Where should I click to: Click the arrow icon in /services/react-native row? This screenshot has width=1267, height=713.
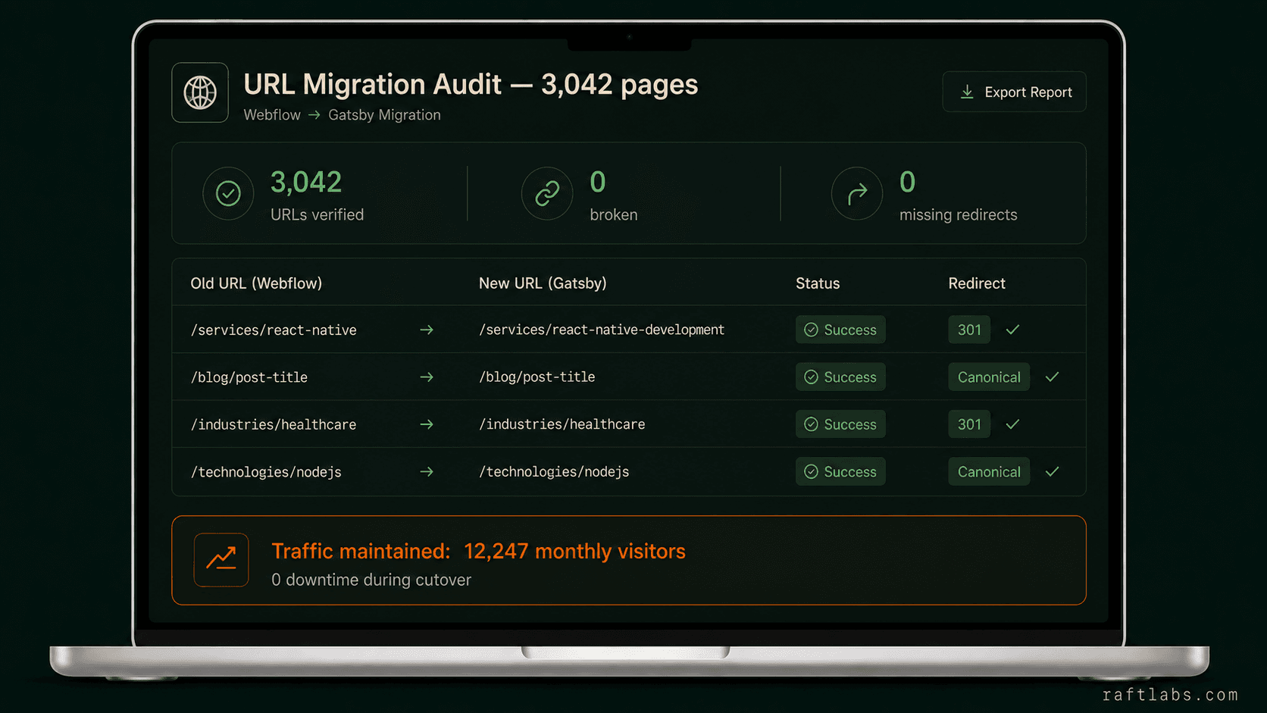pos(427,330)
